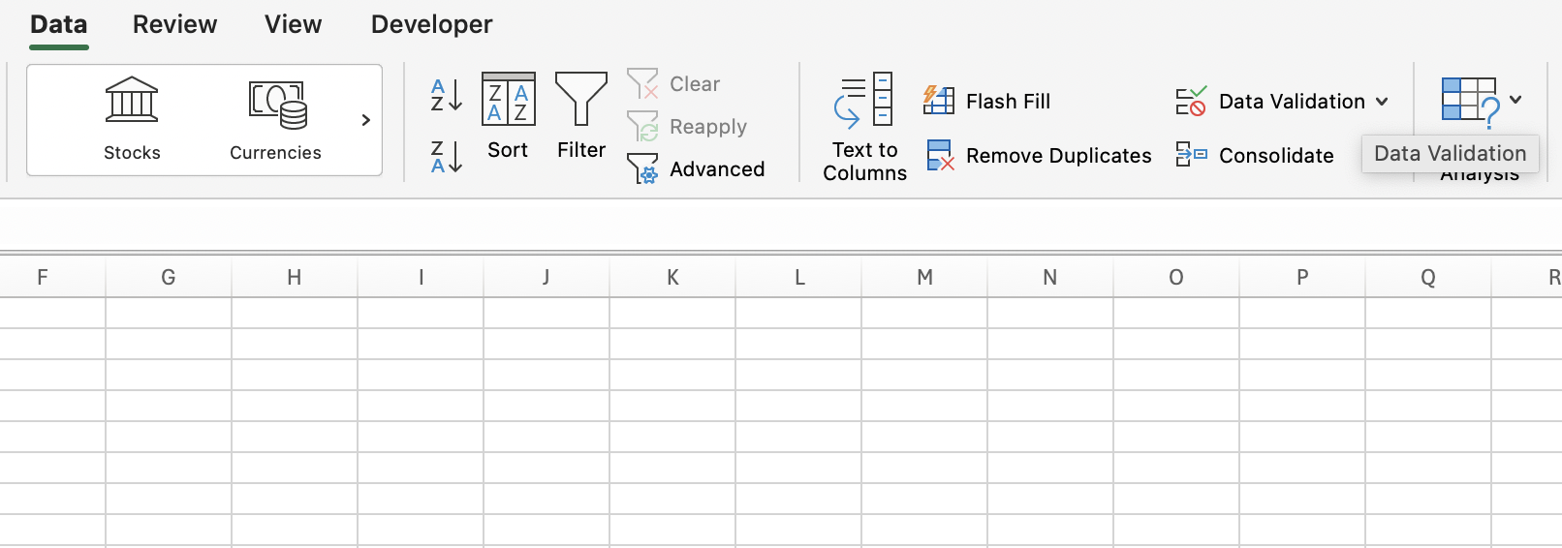The image size is (1562, 548).
Task: Open the View tab
Action: click(293, 24)
